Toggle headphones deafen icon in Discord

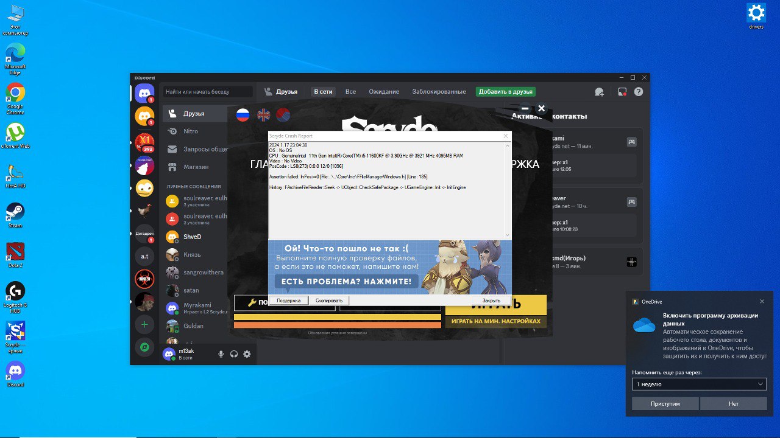[234, 354]
